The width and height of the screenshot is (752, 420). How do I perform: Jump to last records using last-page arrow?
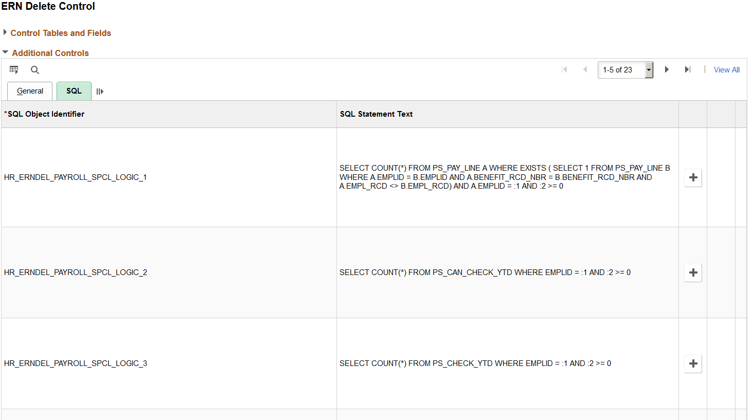coord(688,69)
